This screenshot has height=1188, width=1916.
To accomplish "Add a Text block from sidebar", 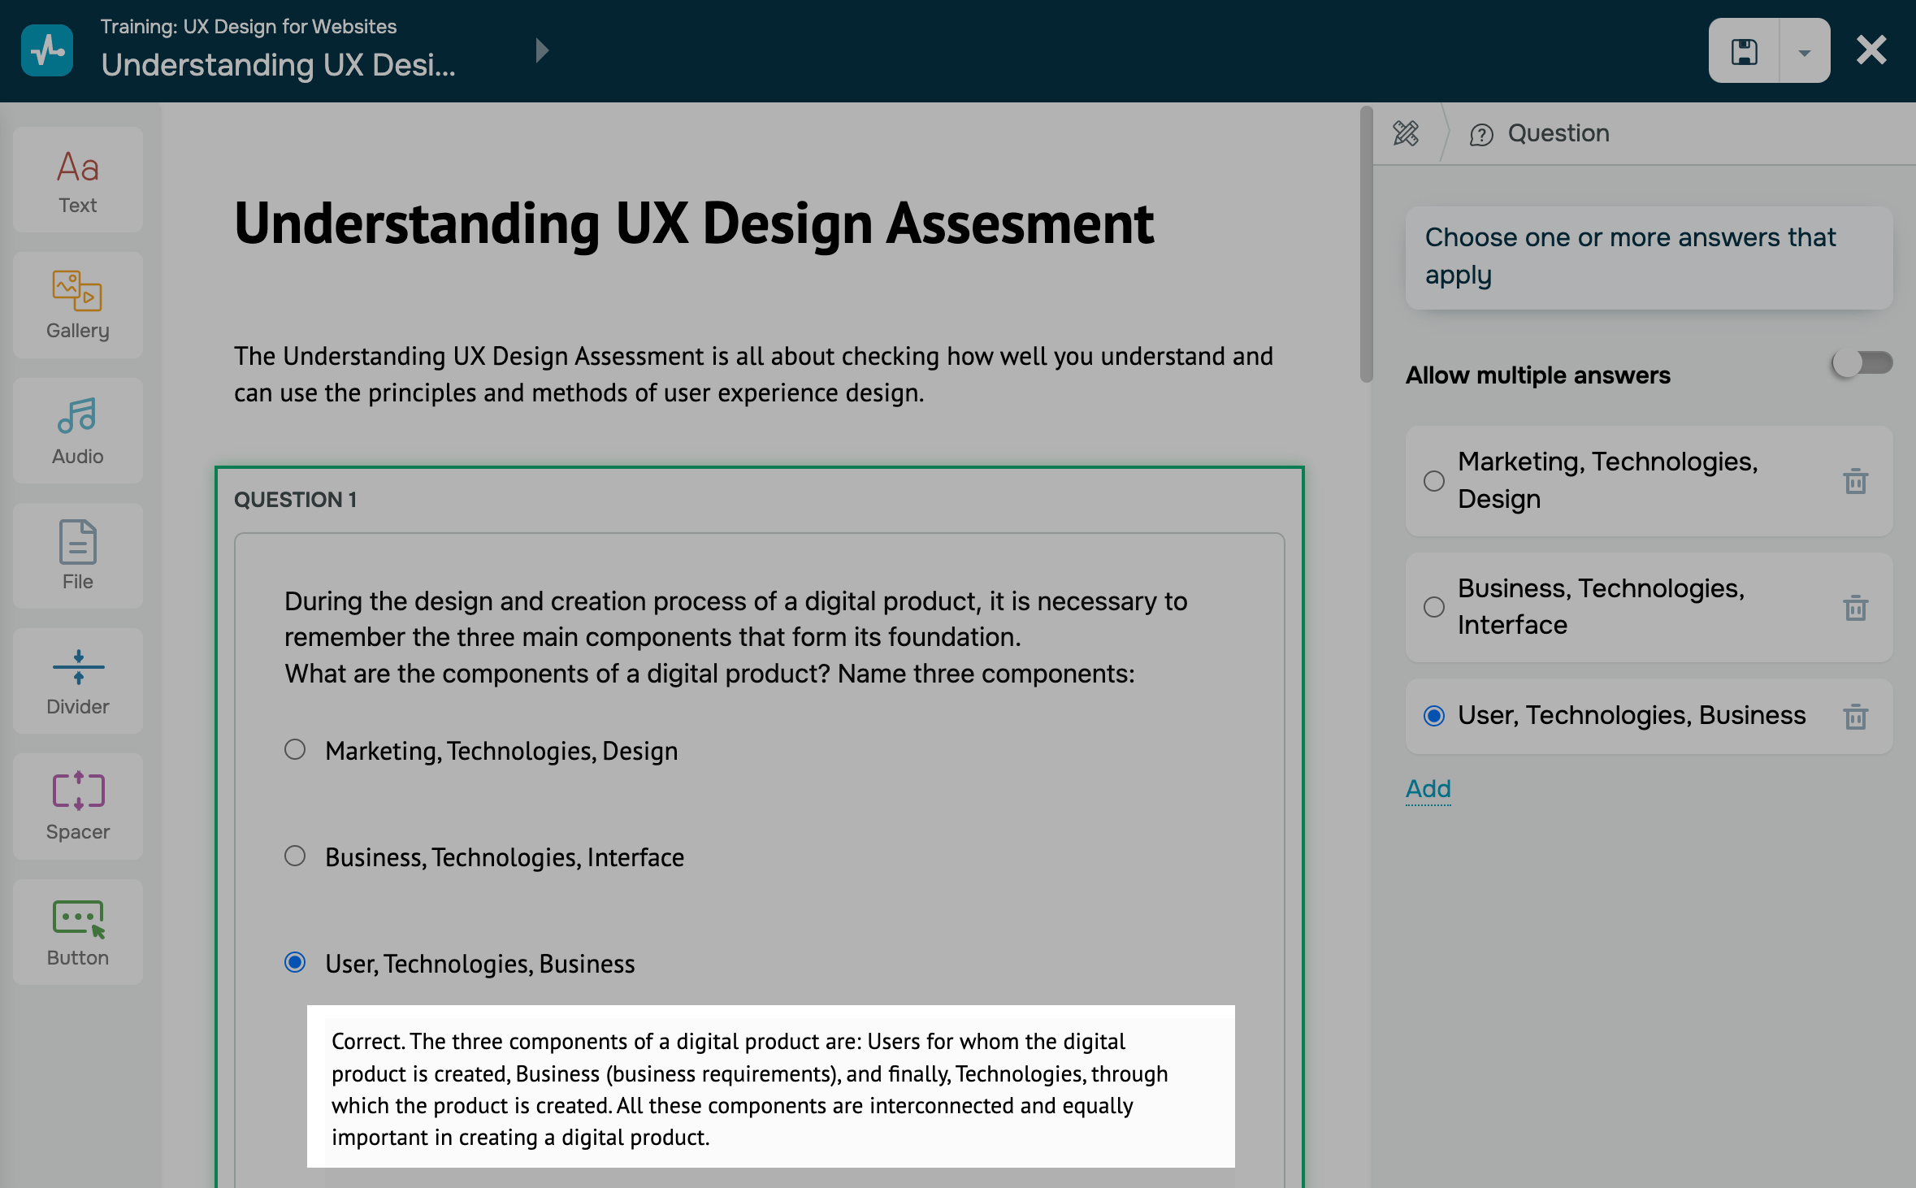I will tap(78, 180).
